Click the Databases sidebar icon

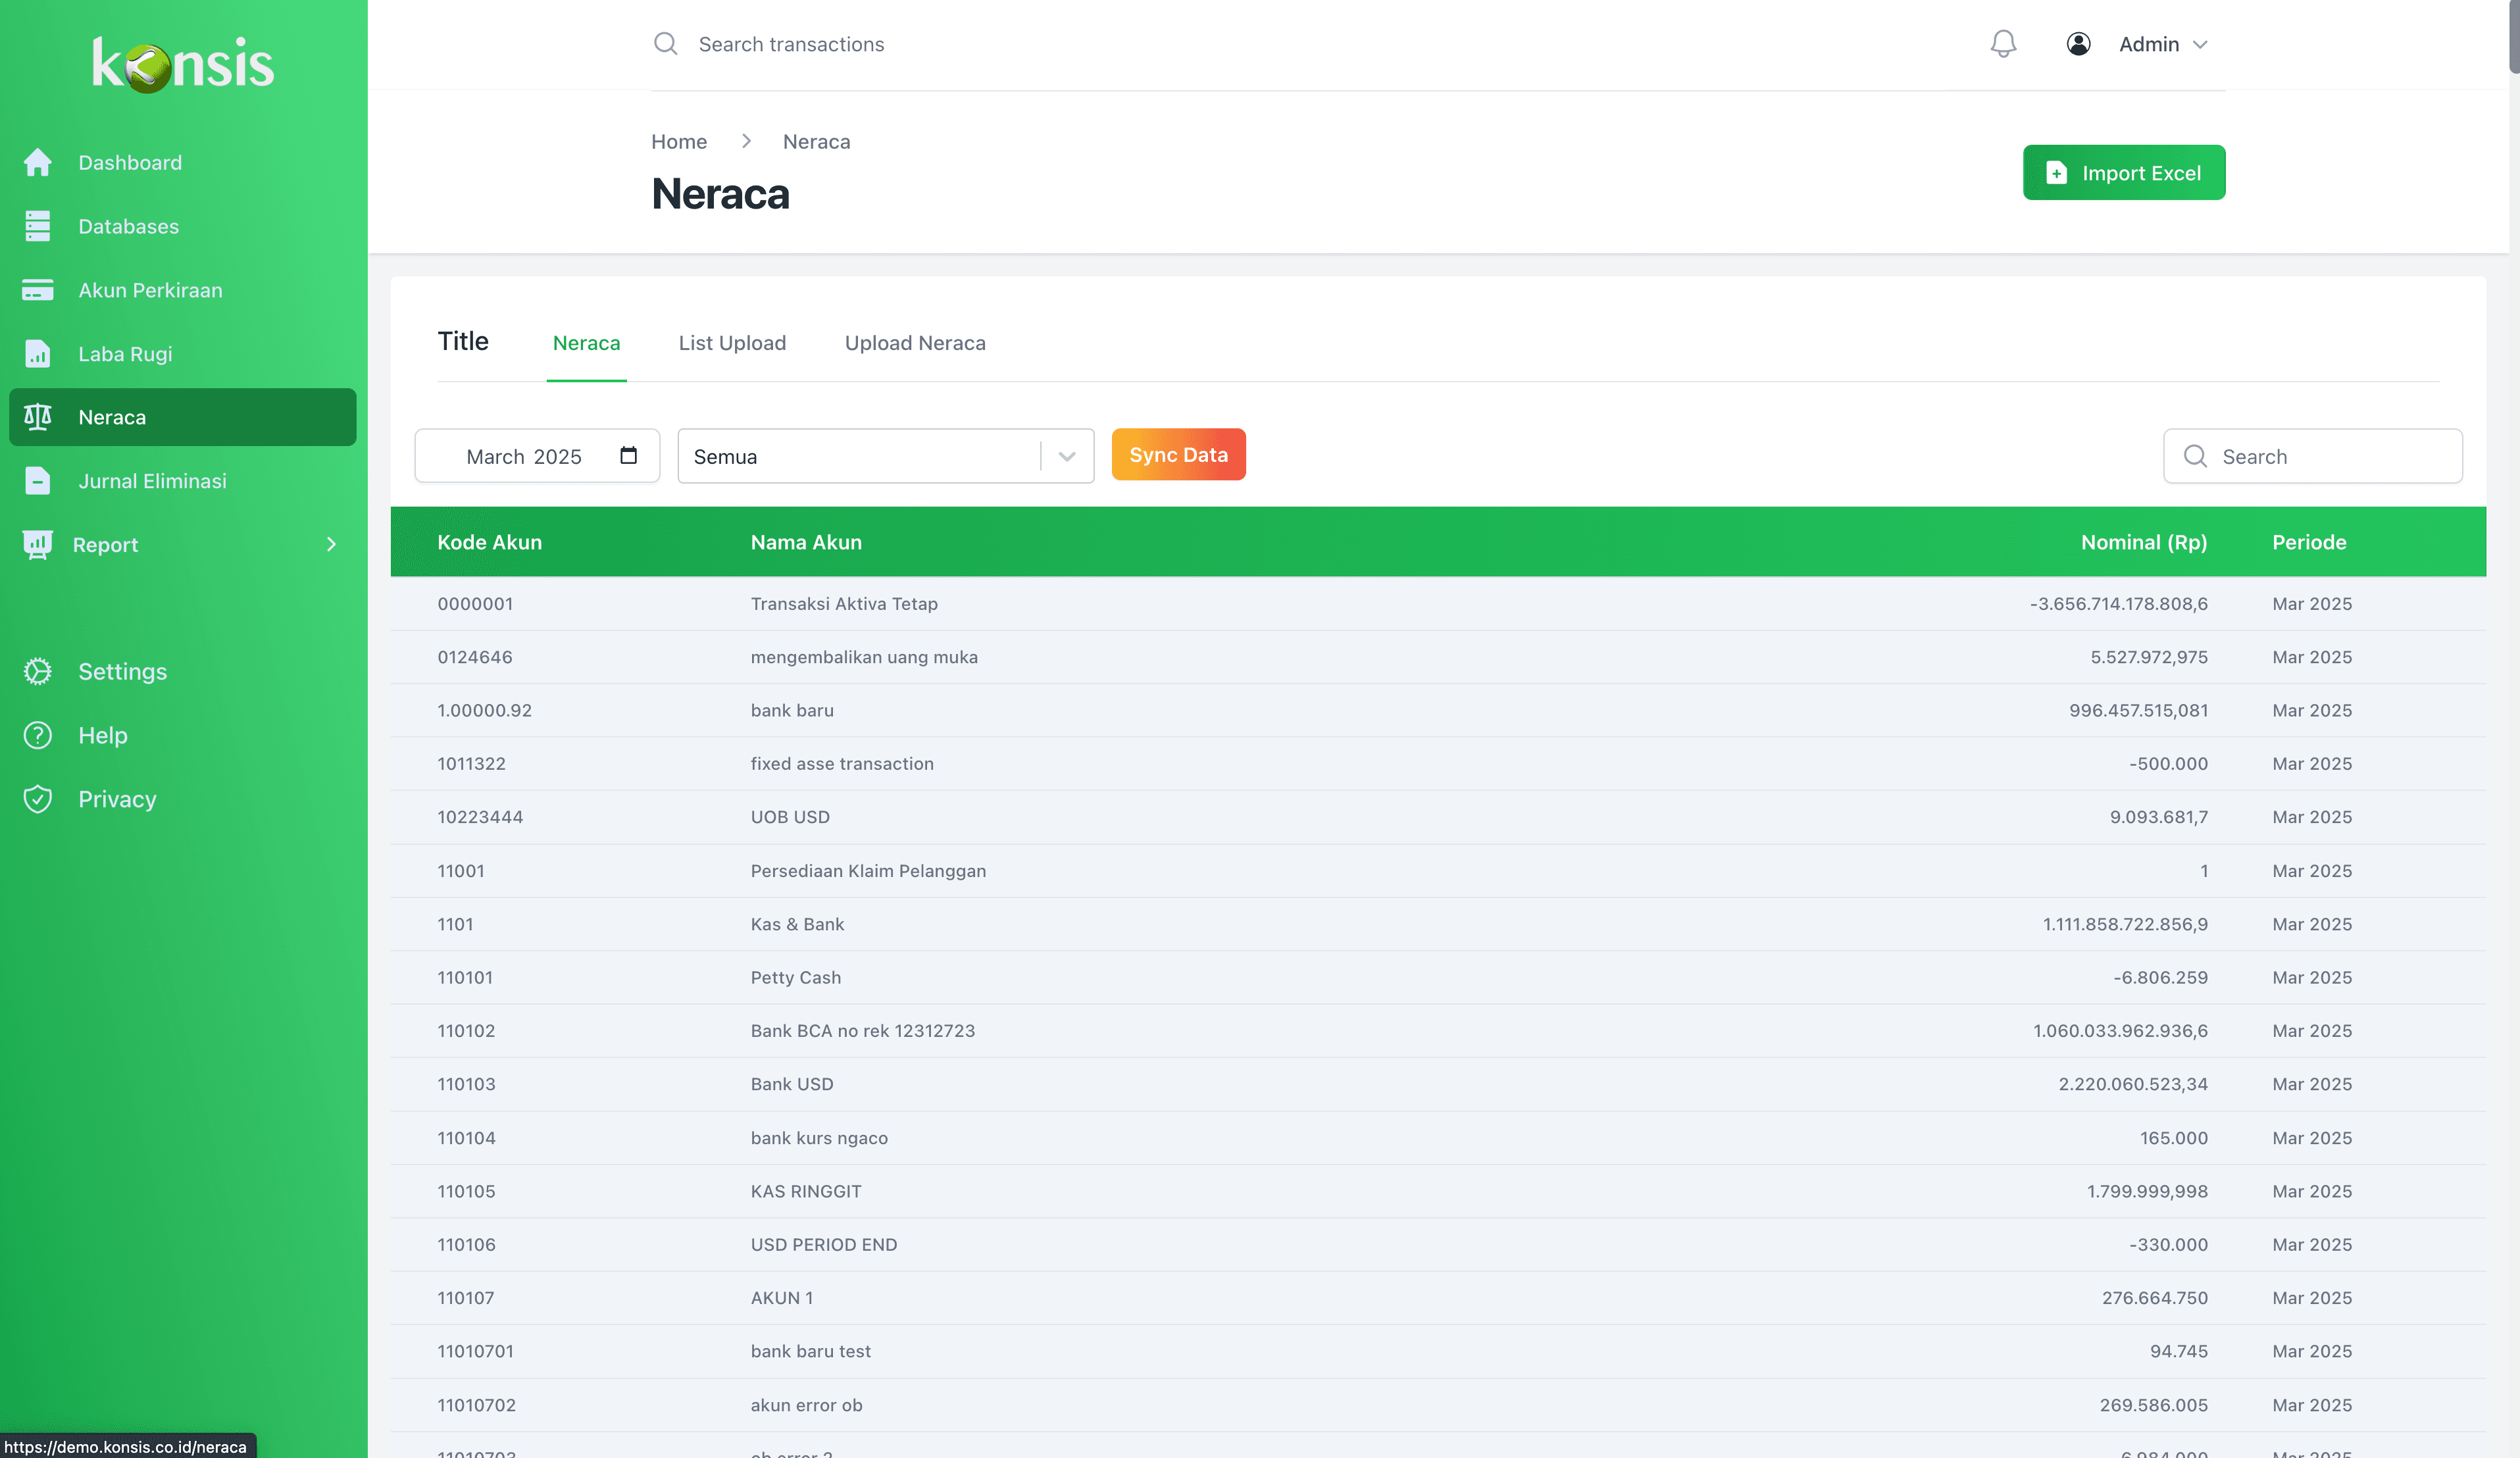tap(38, 226)
